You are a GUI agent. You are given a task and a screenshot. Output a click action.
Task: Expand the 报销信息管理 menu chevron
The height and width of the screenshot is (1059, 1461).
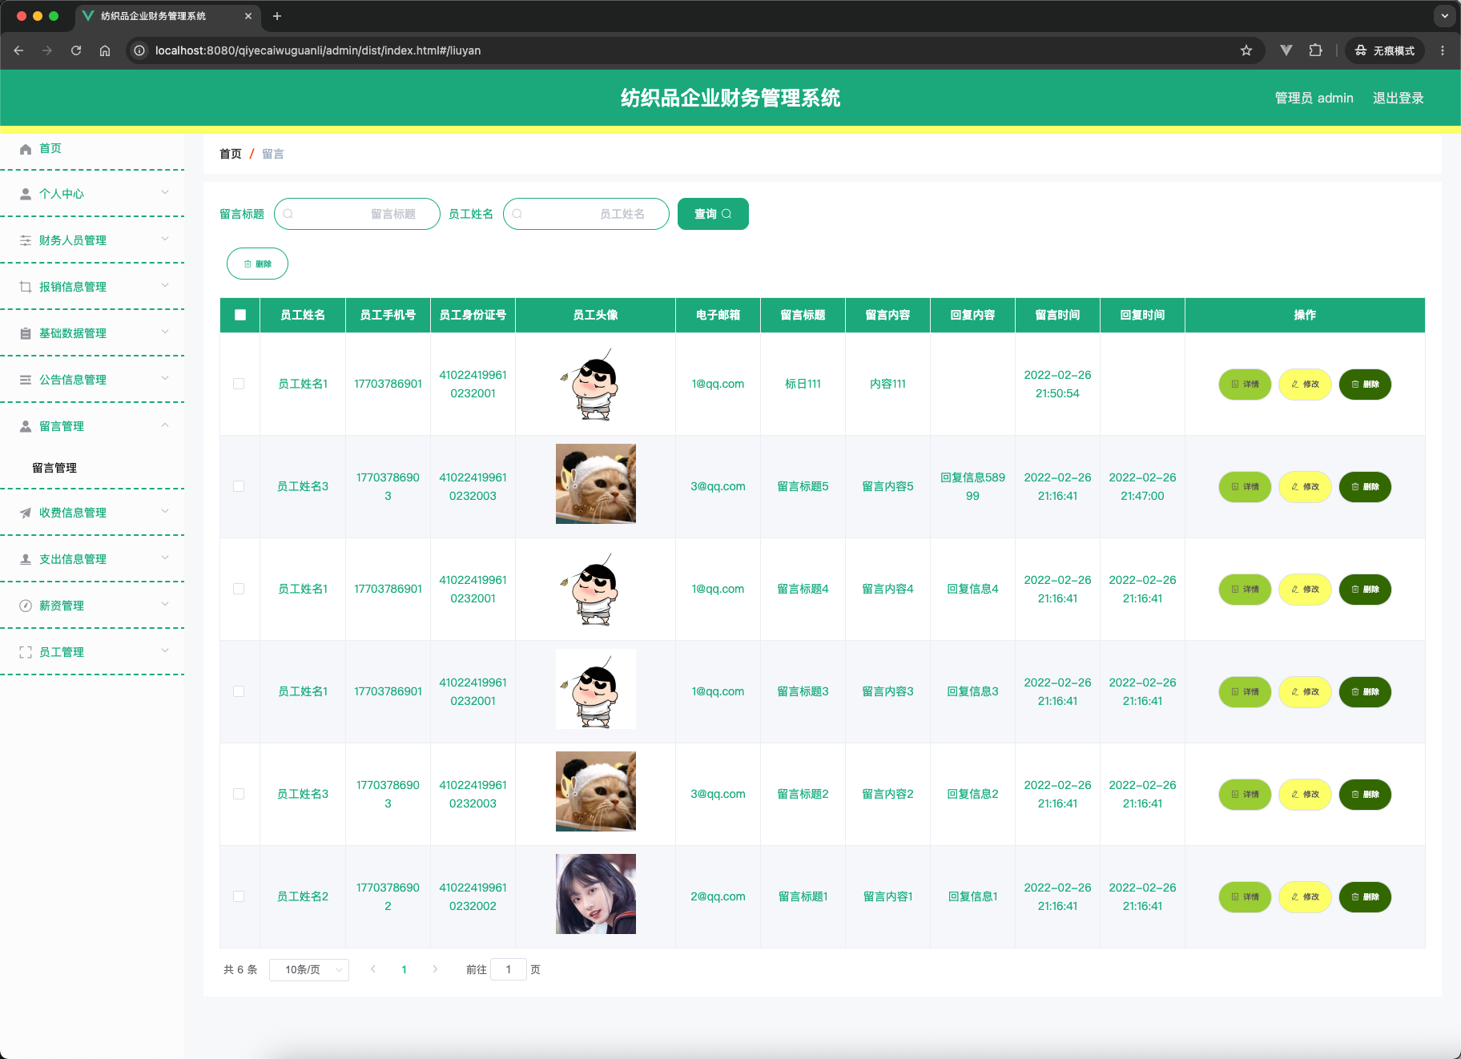coord(165,285)
